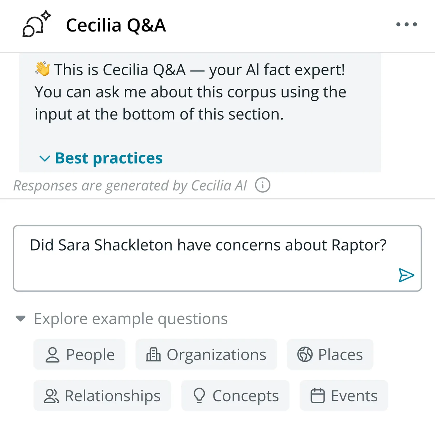Select the Organizations example question chip
Viewport: 435px width, 422px height.
point(206,354)
